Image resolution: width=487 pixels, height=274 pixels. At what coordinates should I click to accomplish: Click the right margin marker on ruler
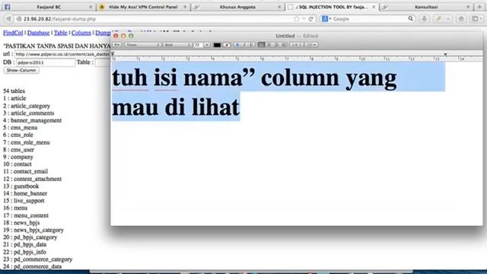[x=445, y=55]
